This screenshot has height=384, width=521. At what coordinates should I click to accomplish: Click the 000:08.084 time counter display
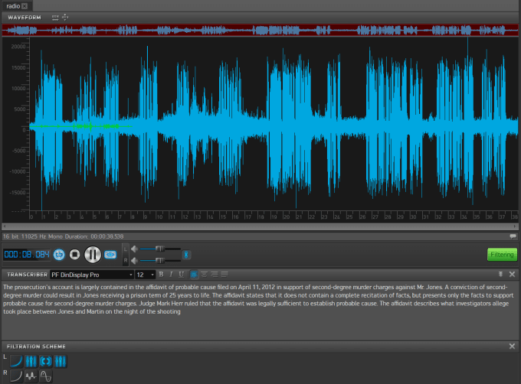(x=27, y=255)
